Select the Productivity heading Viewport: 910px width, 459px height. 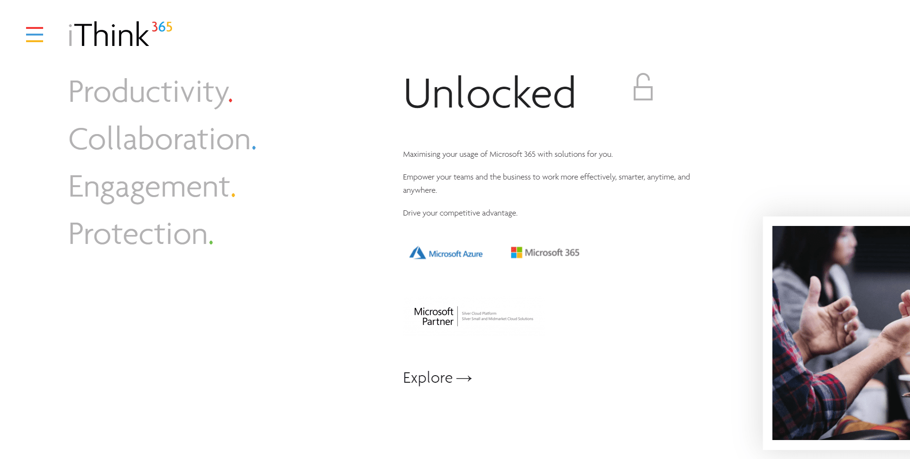coord(148,91)
